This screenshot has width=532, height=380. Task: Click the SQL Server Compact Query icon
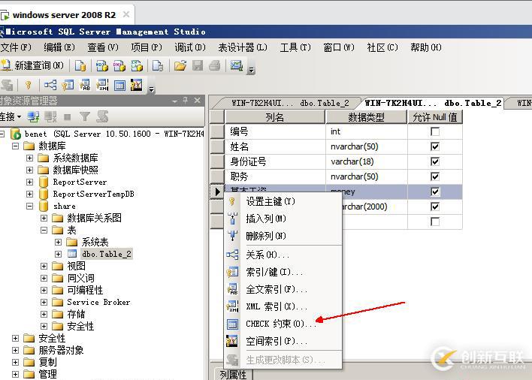tap(158, 65)
